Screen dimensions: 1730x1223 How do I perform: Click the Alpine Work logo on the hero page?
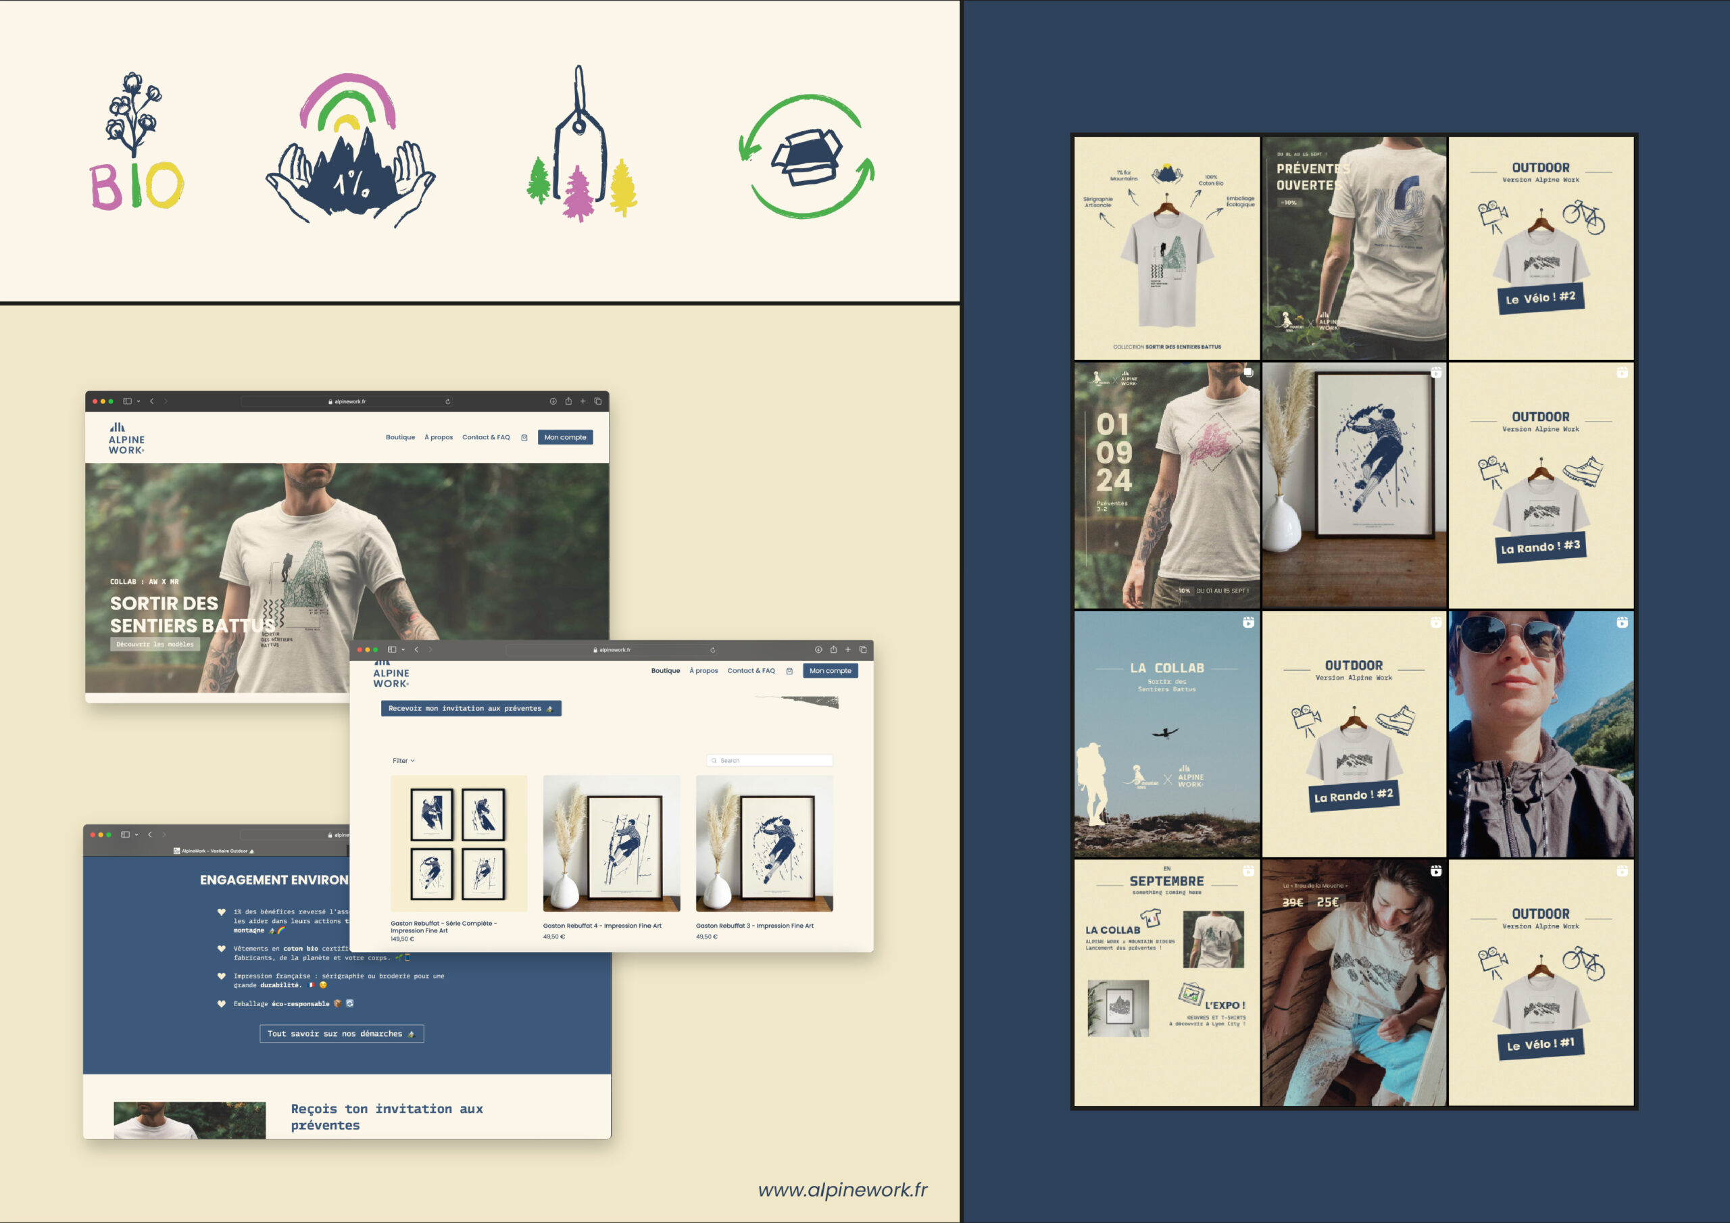point(126,439)
